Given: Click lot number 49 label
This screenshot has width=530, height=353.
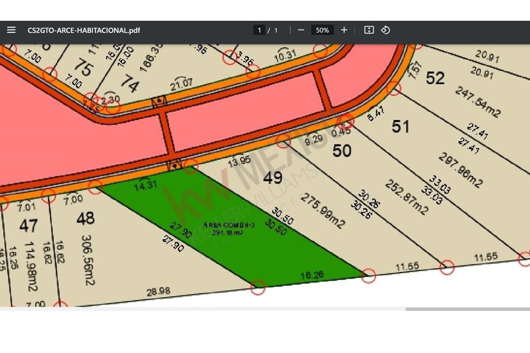Looking at the screenshot, I should pos(273,177).
